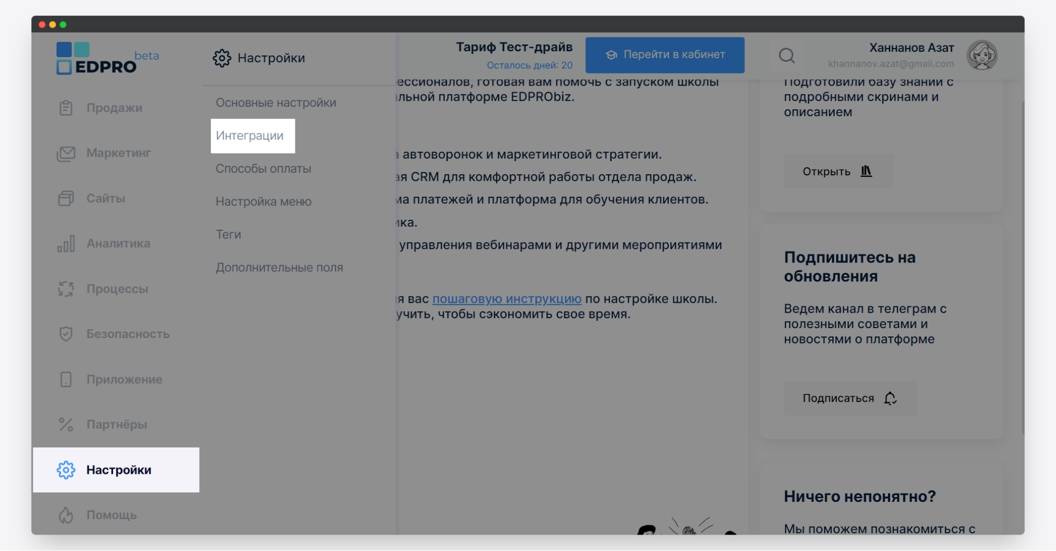Open the Аналитика bar chart icon
The height and width of the screenshot is (551, 1056).
coord(66,244)
